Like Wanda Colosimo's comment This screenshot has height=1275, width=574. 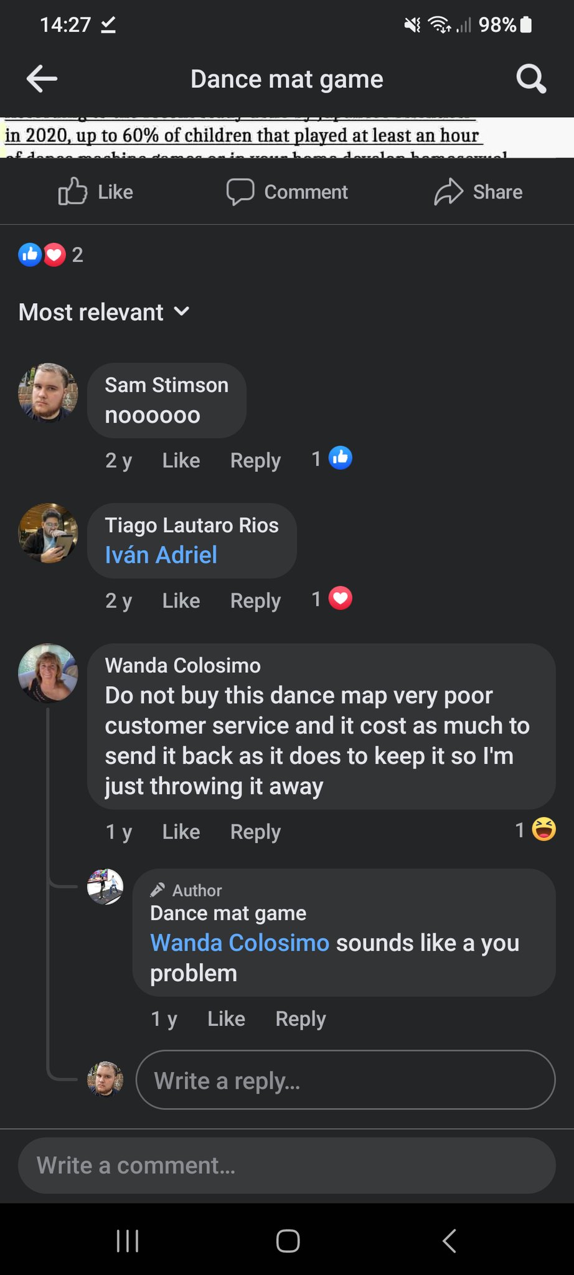point(181,832)
